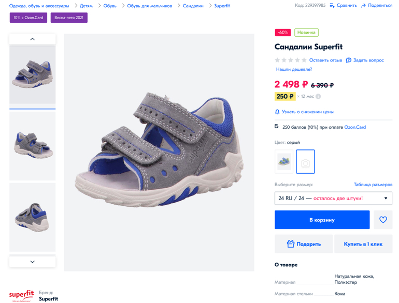This screenshot has height=303, width=399.
Task: Select the second sandal thumbnail image
Action: pyautogui.click(x=32, y=145)
